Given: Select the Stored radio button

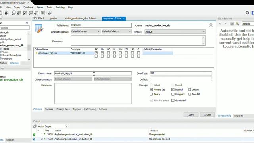Looking at the screenshot, I should [x=173, y=85].
